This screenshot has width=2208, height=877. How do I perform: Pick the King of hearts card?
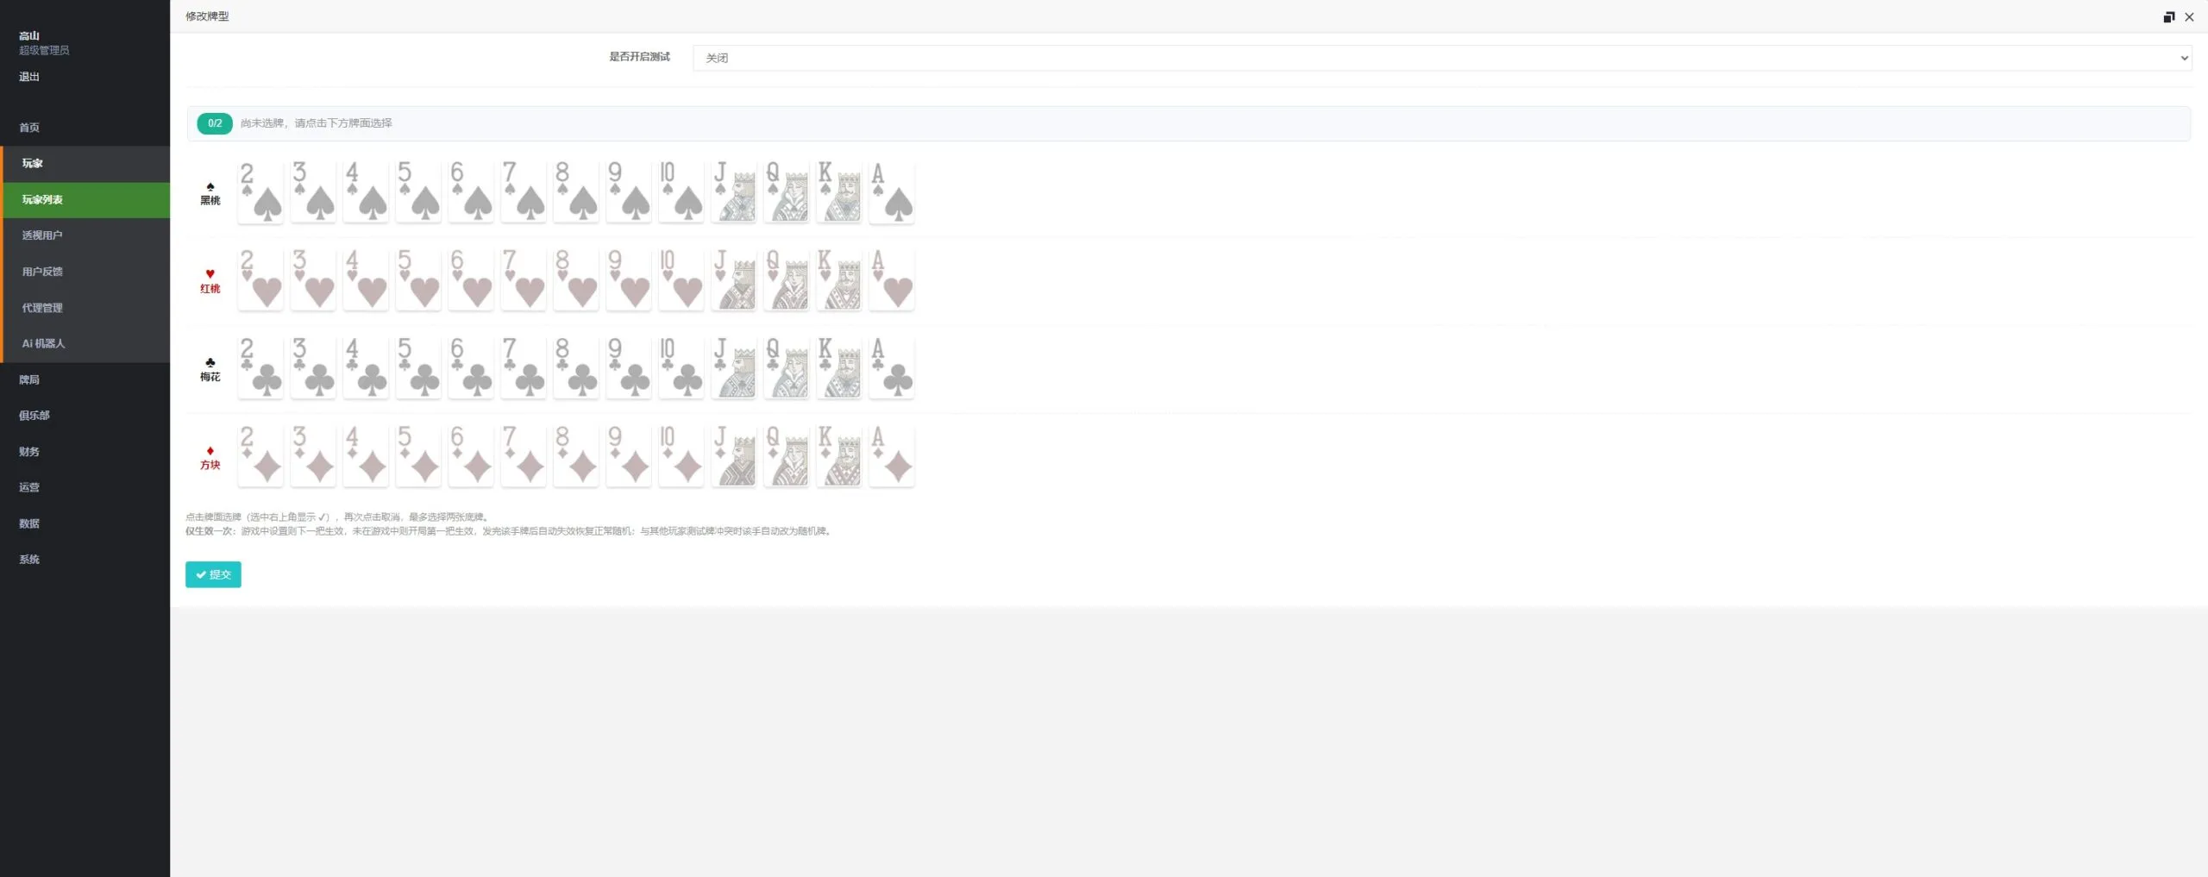[x=838, y=279]
